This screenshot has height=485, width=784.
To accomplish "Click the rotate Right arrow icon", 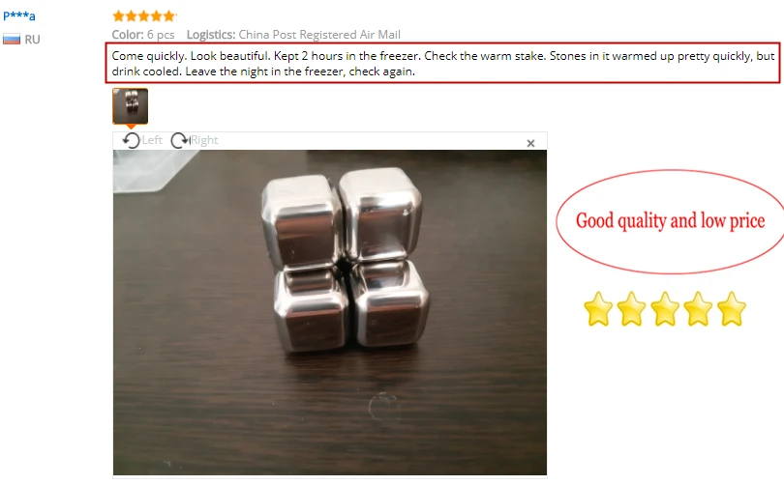I will click(x=180, y=141).
